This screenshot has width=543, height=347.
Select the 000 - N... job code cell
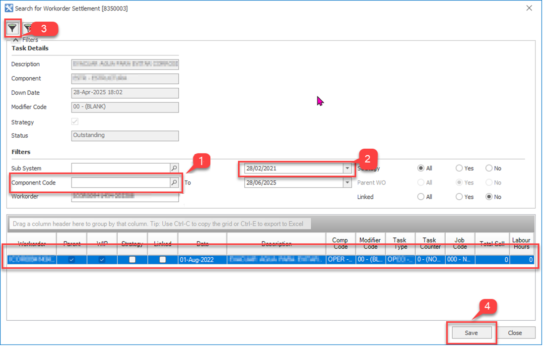pyautogui.click(x=460, y=259)
